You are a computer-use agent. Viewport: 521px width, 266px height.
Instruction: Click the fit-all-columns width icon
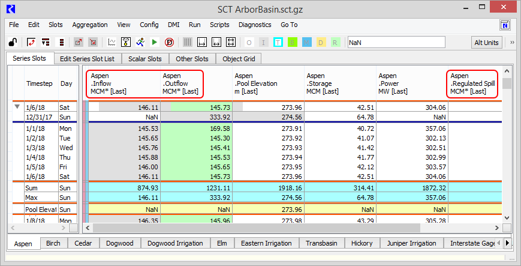[x=230, y=43]
